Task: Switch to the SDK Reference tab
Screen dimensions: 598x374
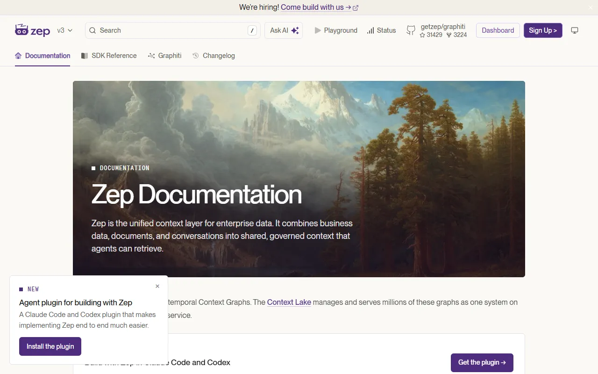Action: [109, 56]
